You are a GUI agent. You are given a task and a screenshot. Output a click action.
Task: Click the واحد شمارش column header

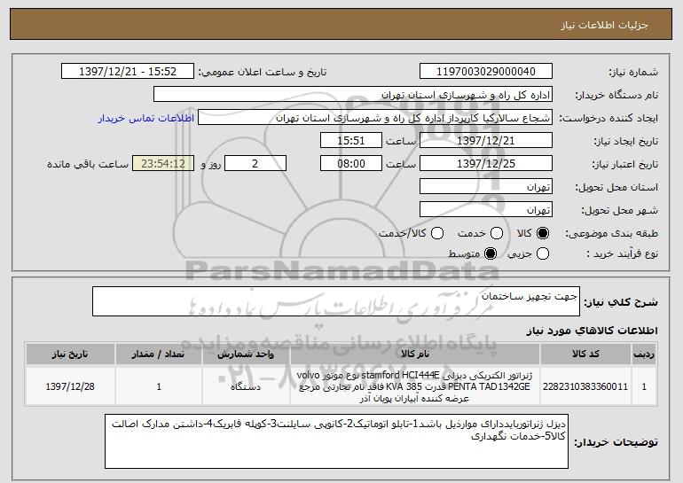pyautogui.click(x=246, y=354)
